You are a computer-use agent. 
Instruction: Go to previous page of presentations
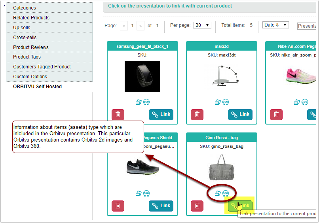coord(124,26)
